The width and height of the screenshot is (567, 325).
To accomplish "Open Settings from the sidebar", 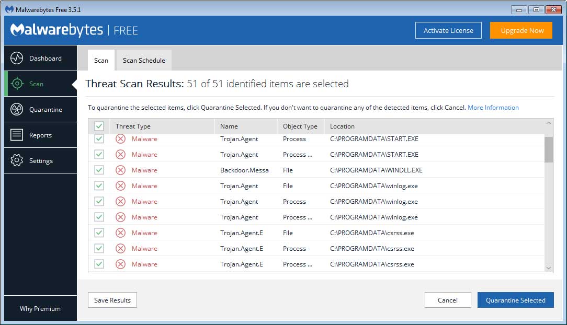I will coord(40,160).
